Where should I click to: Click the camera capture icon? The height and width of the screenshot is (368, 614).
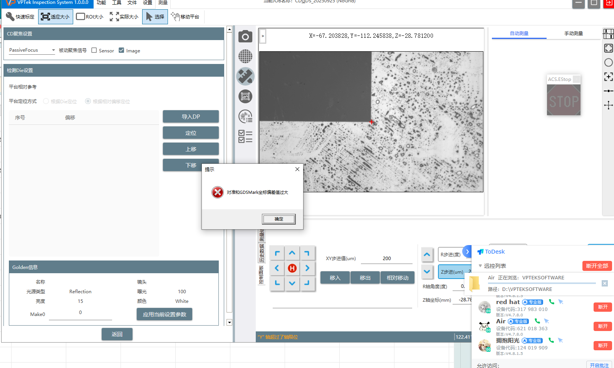245,37
